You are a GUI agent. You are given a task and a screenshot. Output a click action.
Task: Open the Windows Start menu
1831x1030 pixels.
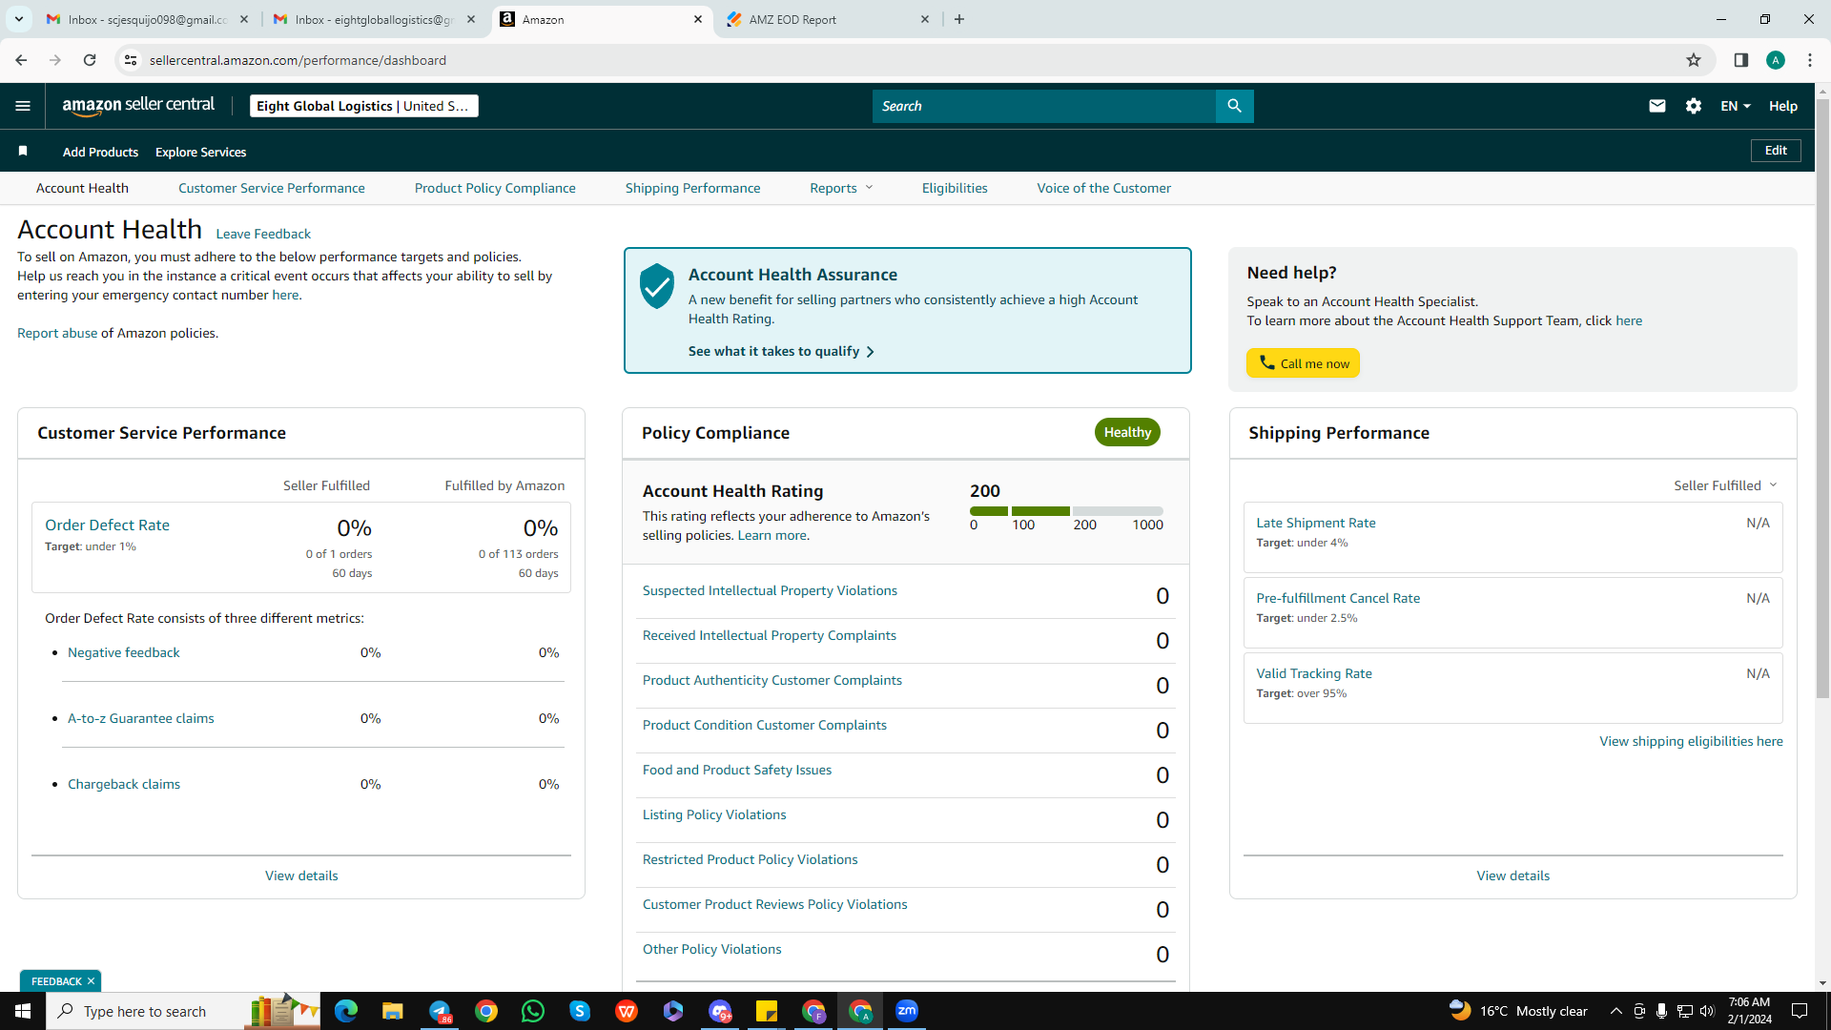coord(23,1011)
